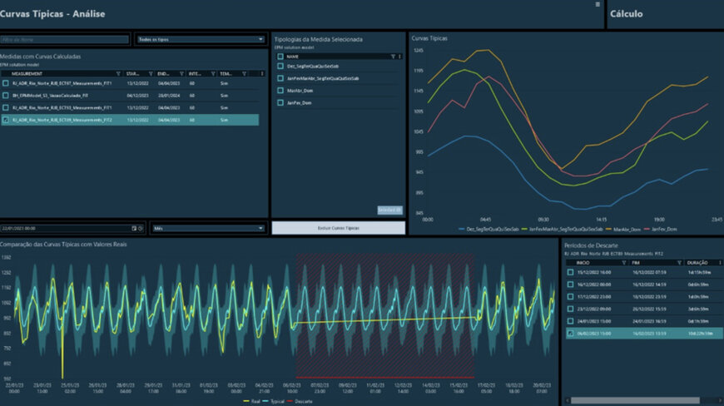Viewport: 724px width, 406px height.
Task: Click the Períodos de Descarte horizontal scrollbar
Action: pyautogui.click(x=635, y=400)
